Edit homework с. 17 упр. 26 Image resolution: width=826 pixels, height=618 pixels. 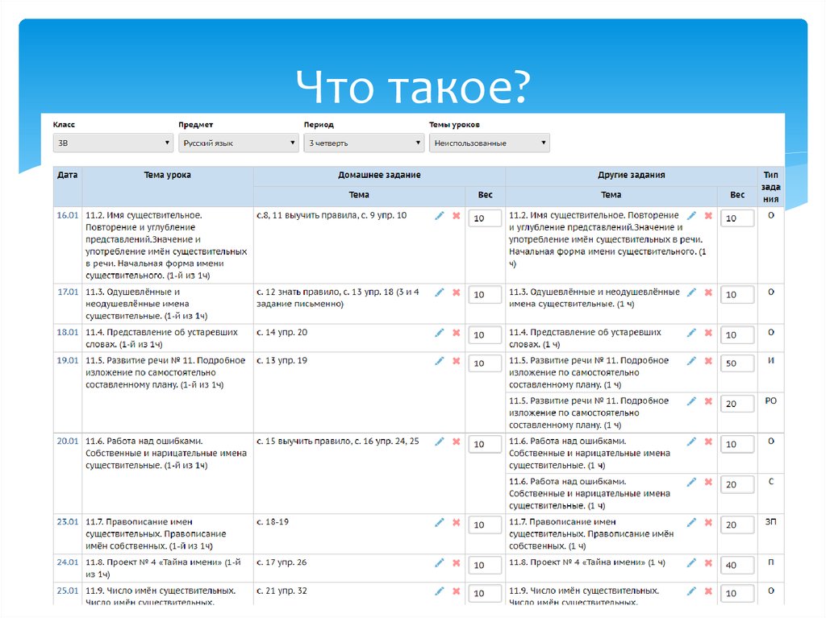(x=440, y=562)
